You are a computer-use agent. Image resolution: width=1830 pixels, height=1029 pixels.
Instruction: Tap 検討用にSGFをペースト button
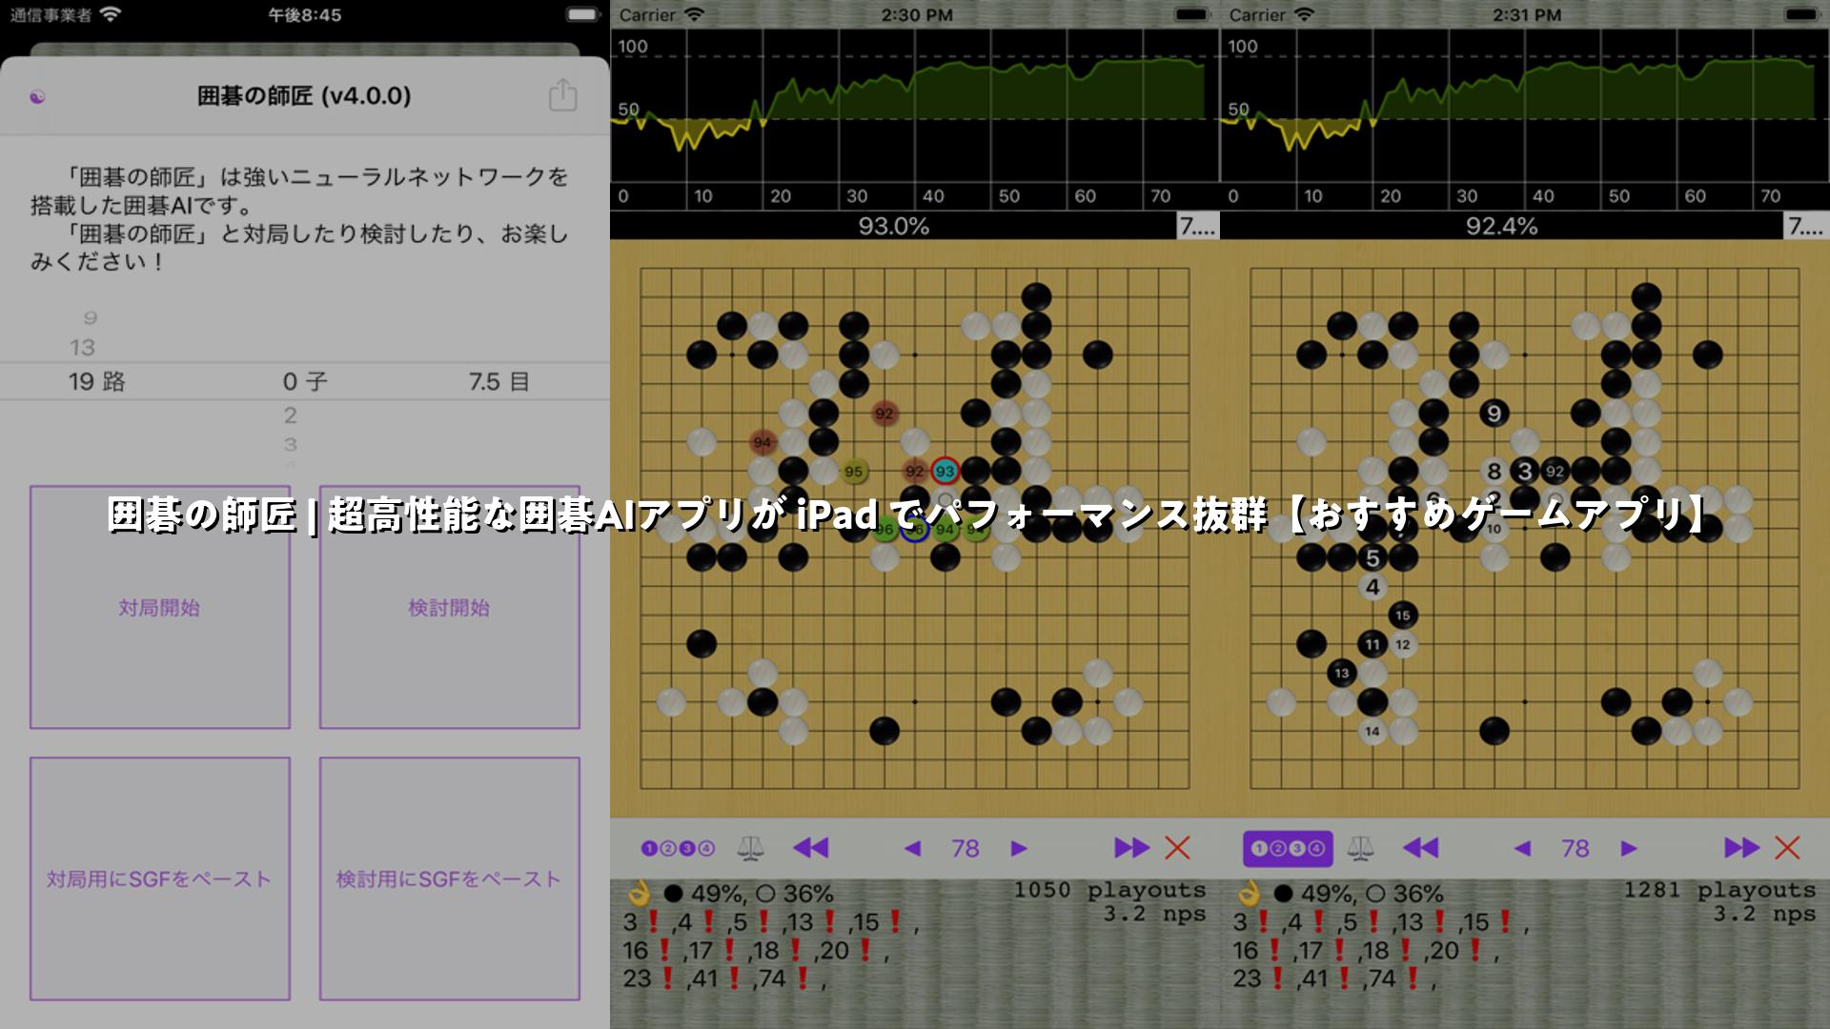[x=449, y=878]
